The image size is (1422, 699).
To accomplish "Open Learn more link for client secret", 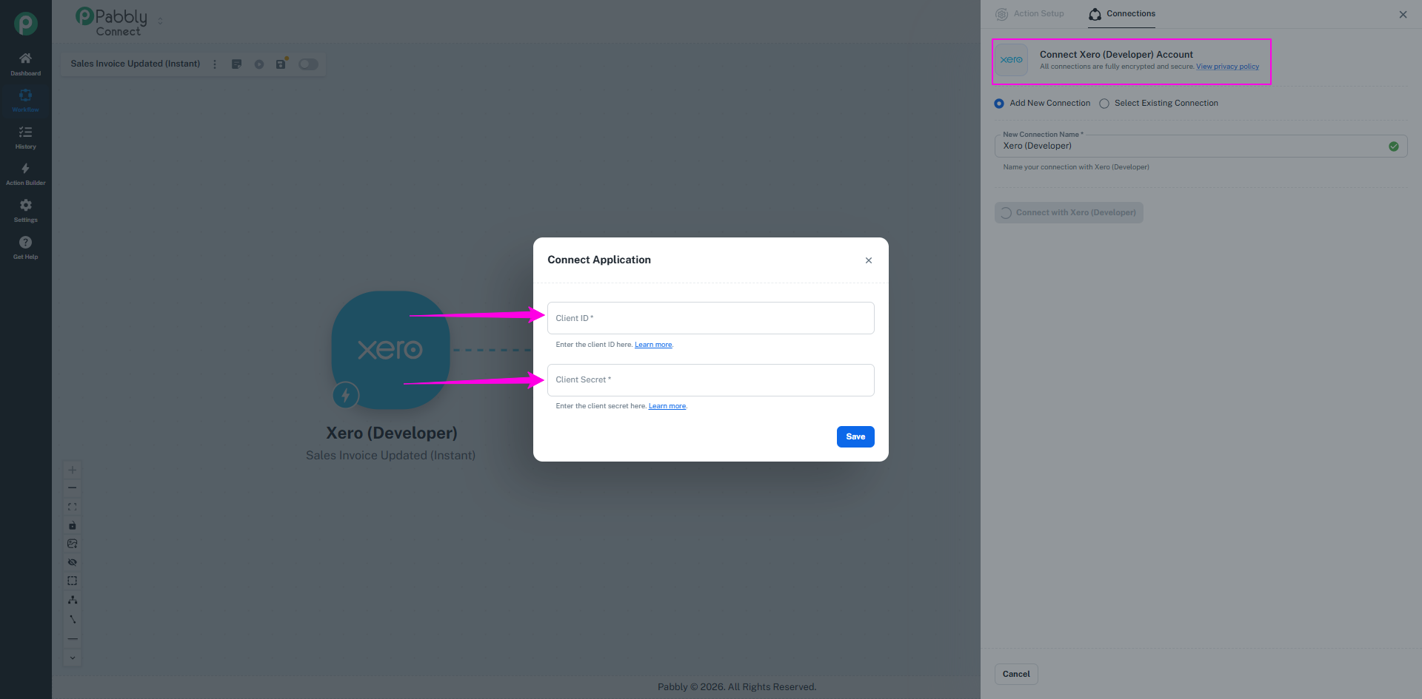I will [667, 406].
